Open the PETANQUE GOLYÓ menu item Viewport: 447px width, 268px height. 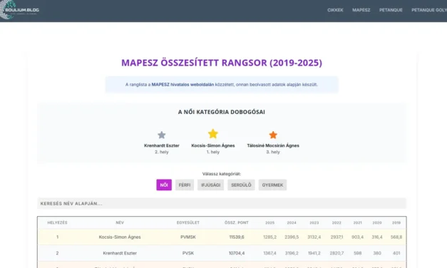coord(429,10)
